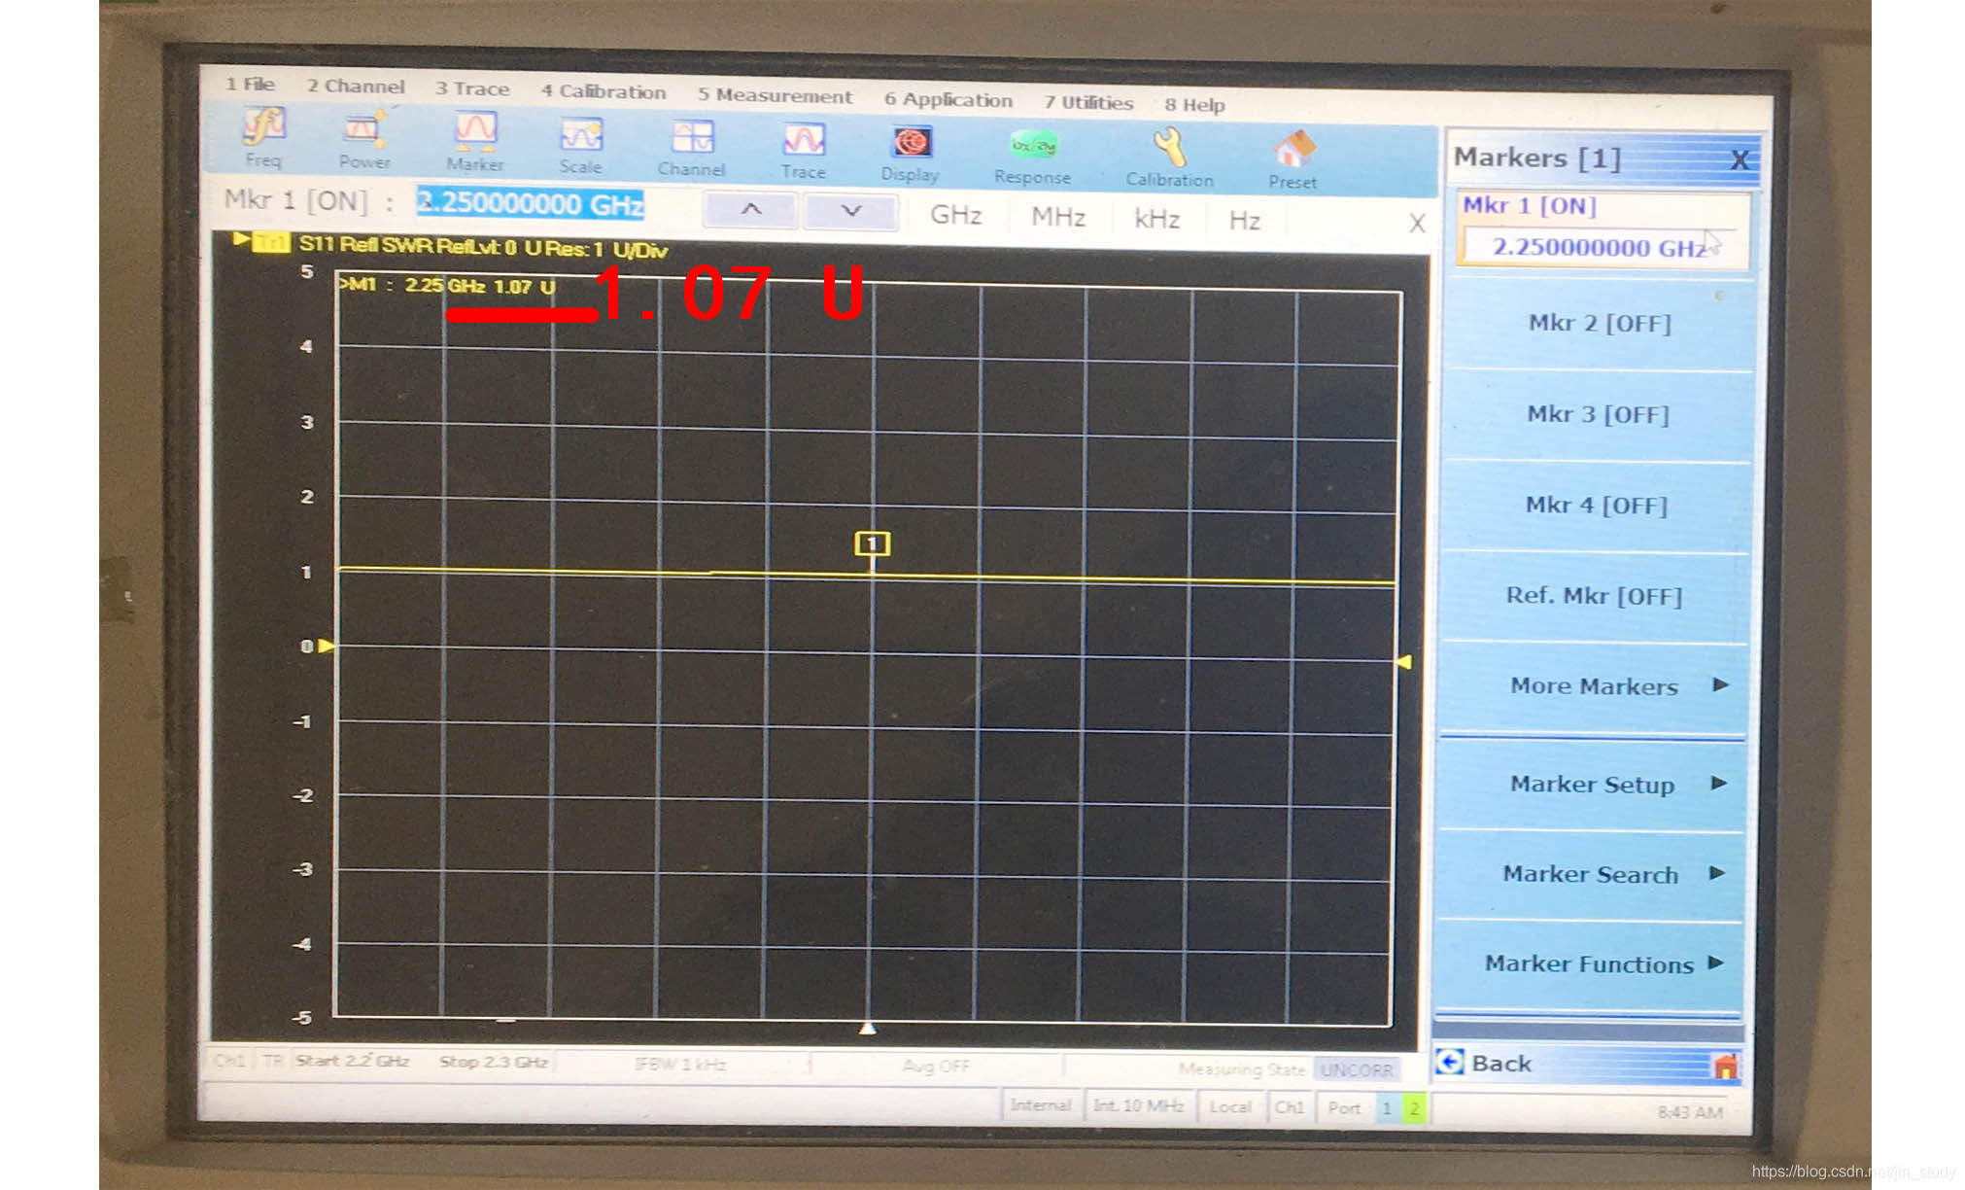Screen dimensions: 1965x1190
Task: Expand the Marker Search submenu
Action: coord(1591,874)
